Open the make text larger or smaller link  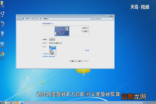46,54
